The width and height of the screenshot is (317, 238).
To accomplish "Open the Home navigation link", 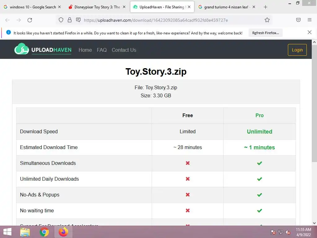I will coord(85,50).
